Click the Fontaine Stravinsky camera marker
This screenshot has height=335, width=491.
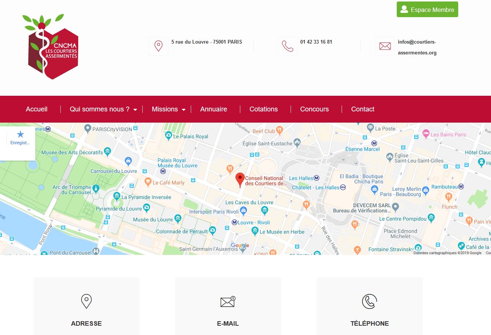click(418, 248)
